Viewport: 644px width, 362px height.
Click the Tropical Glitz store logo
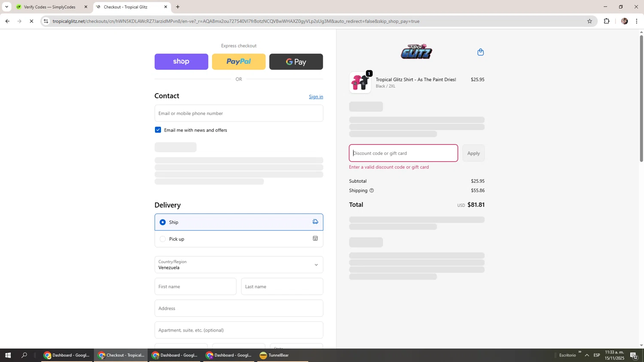point(416,51)
